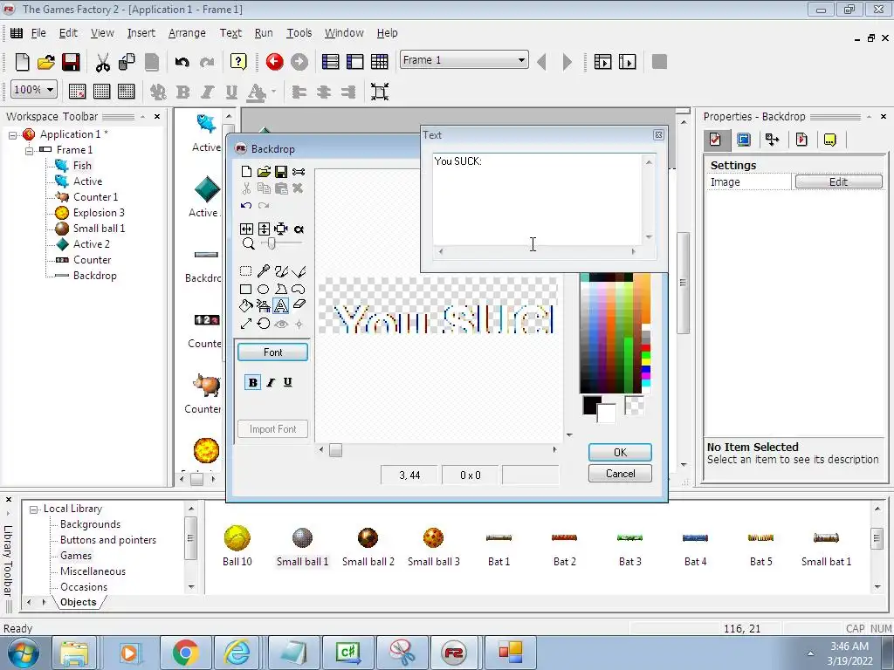Open the Tools menu
Image resolution: width=894 pixels, height=670 pixels.
point(299,33)
